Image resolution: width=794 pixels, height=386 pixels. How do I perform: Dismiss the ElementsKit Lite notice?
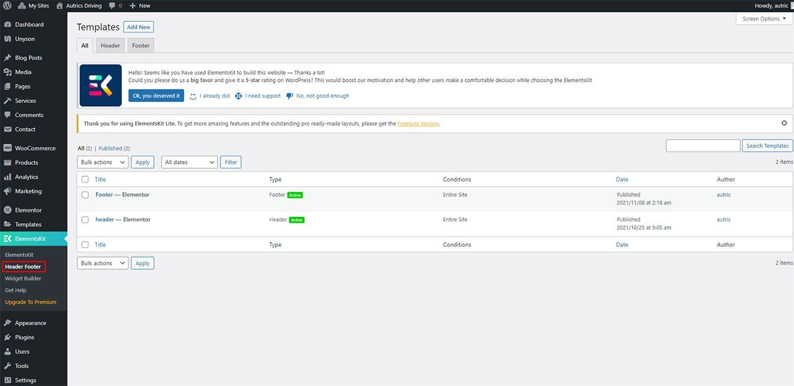pyautogui.click(x=784, y=123)
